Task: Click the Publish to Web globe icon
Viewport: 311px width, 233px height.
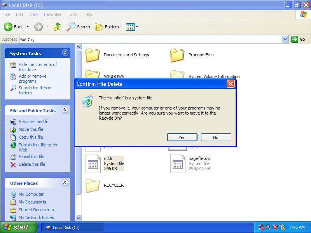Action: coord(13,145)
